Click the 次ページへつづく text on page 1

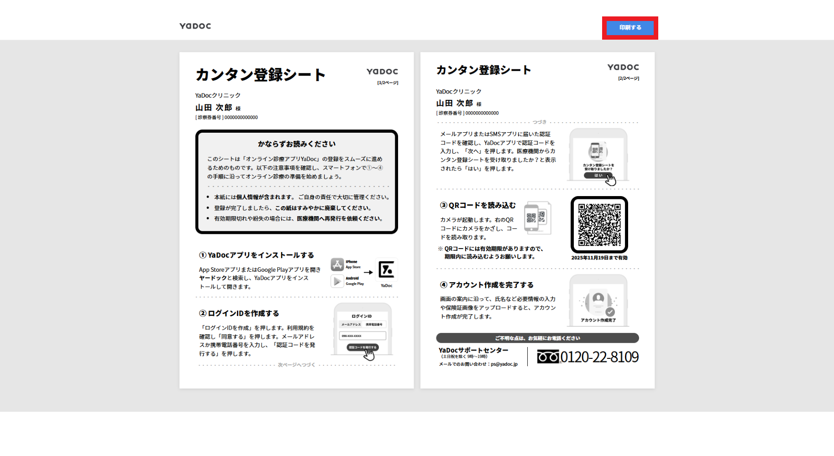pyautogui.click(x=296, y=365)
